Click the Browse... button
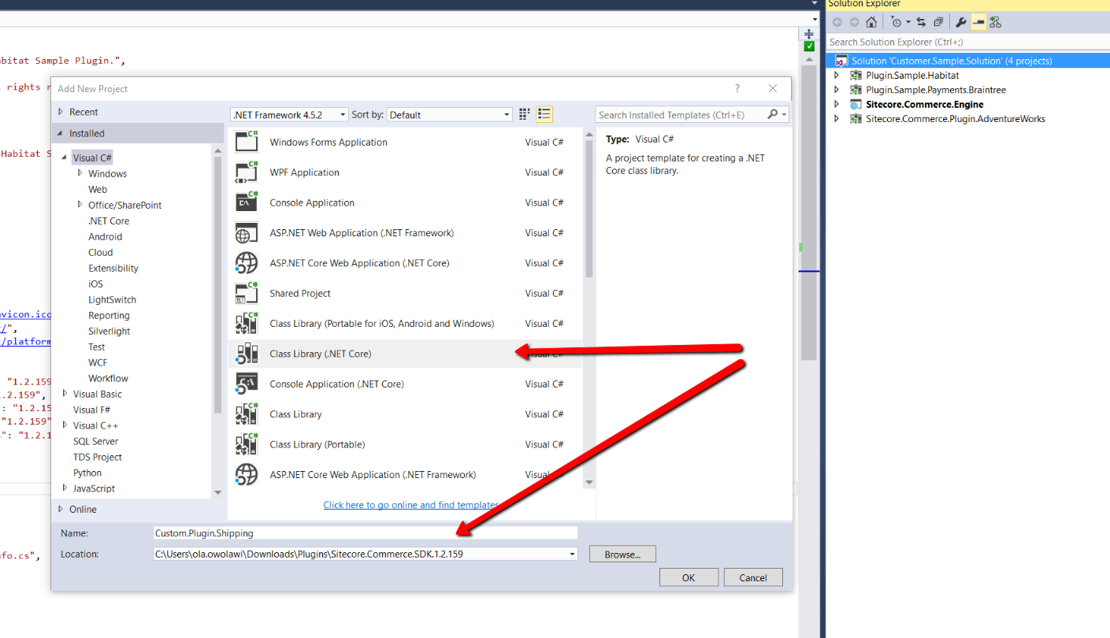This screenshot has height=638, width=1110. coord(622,555)
